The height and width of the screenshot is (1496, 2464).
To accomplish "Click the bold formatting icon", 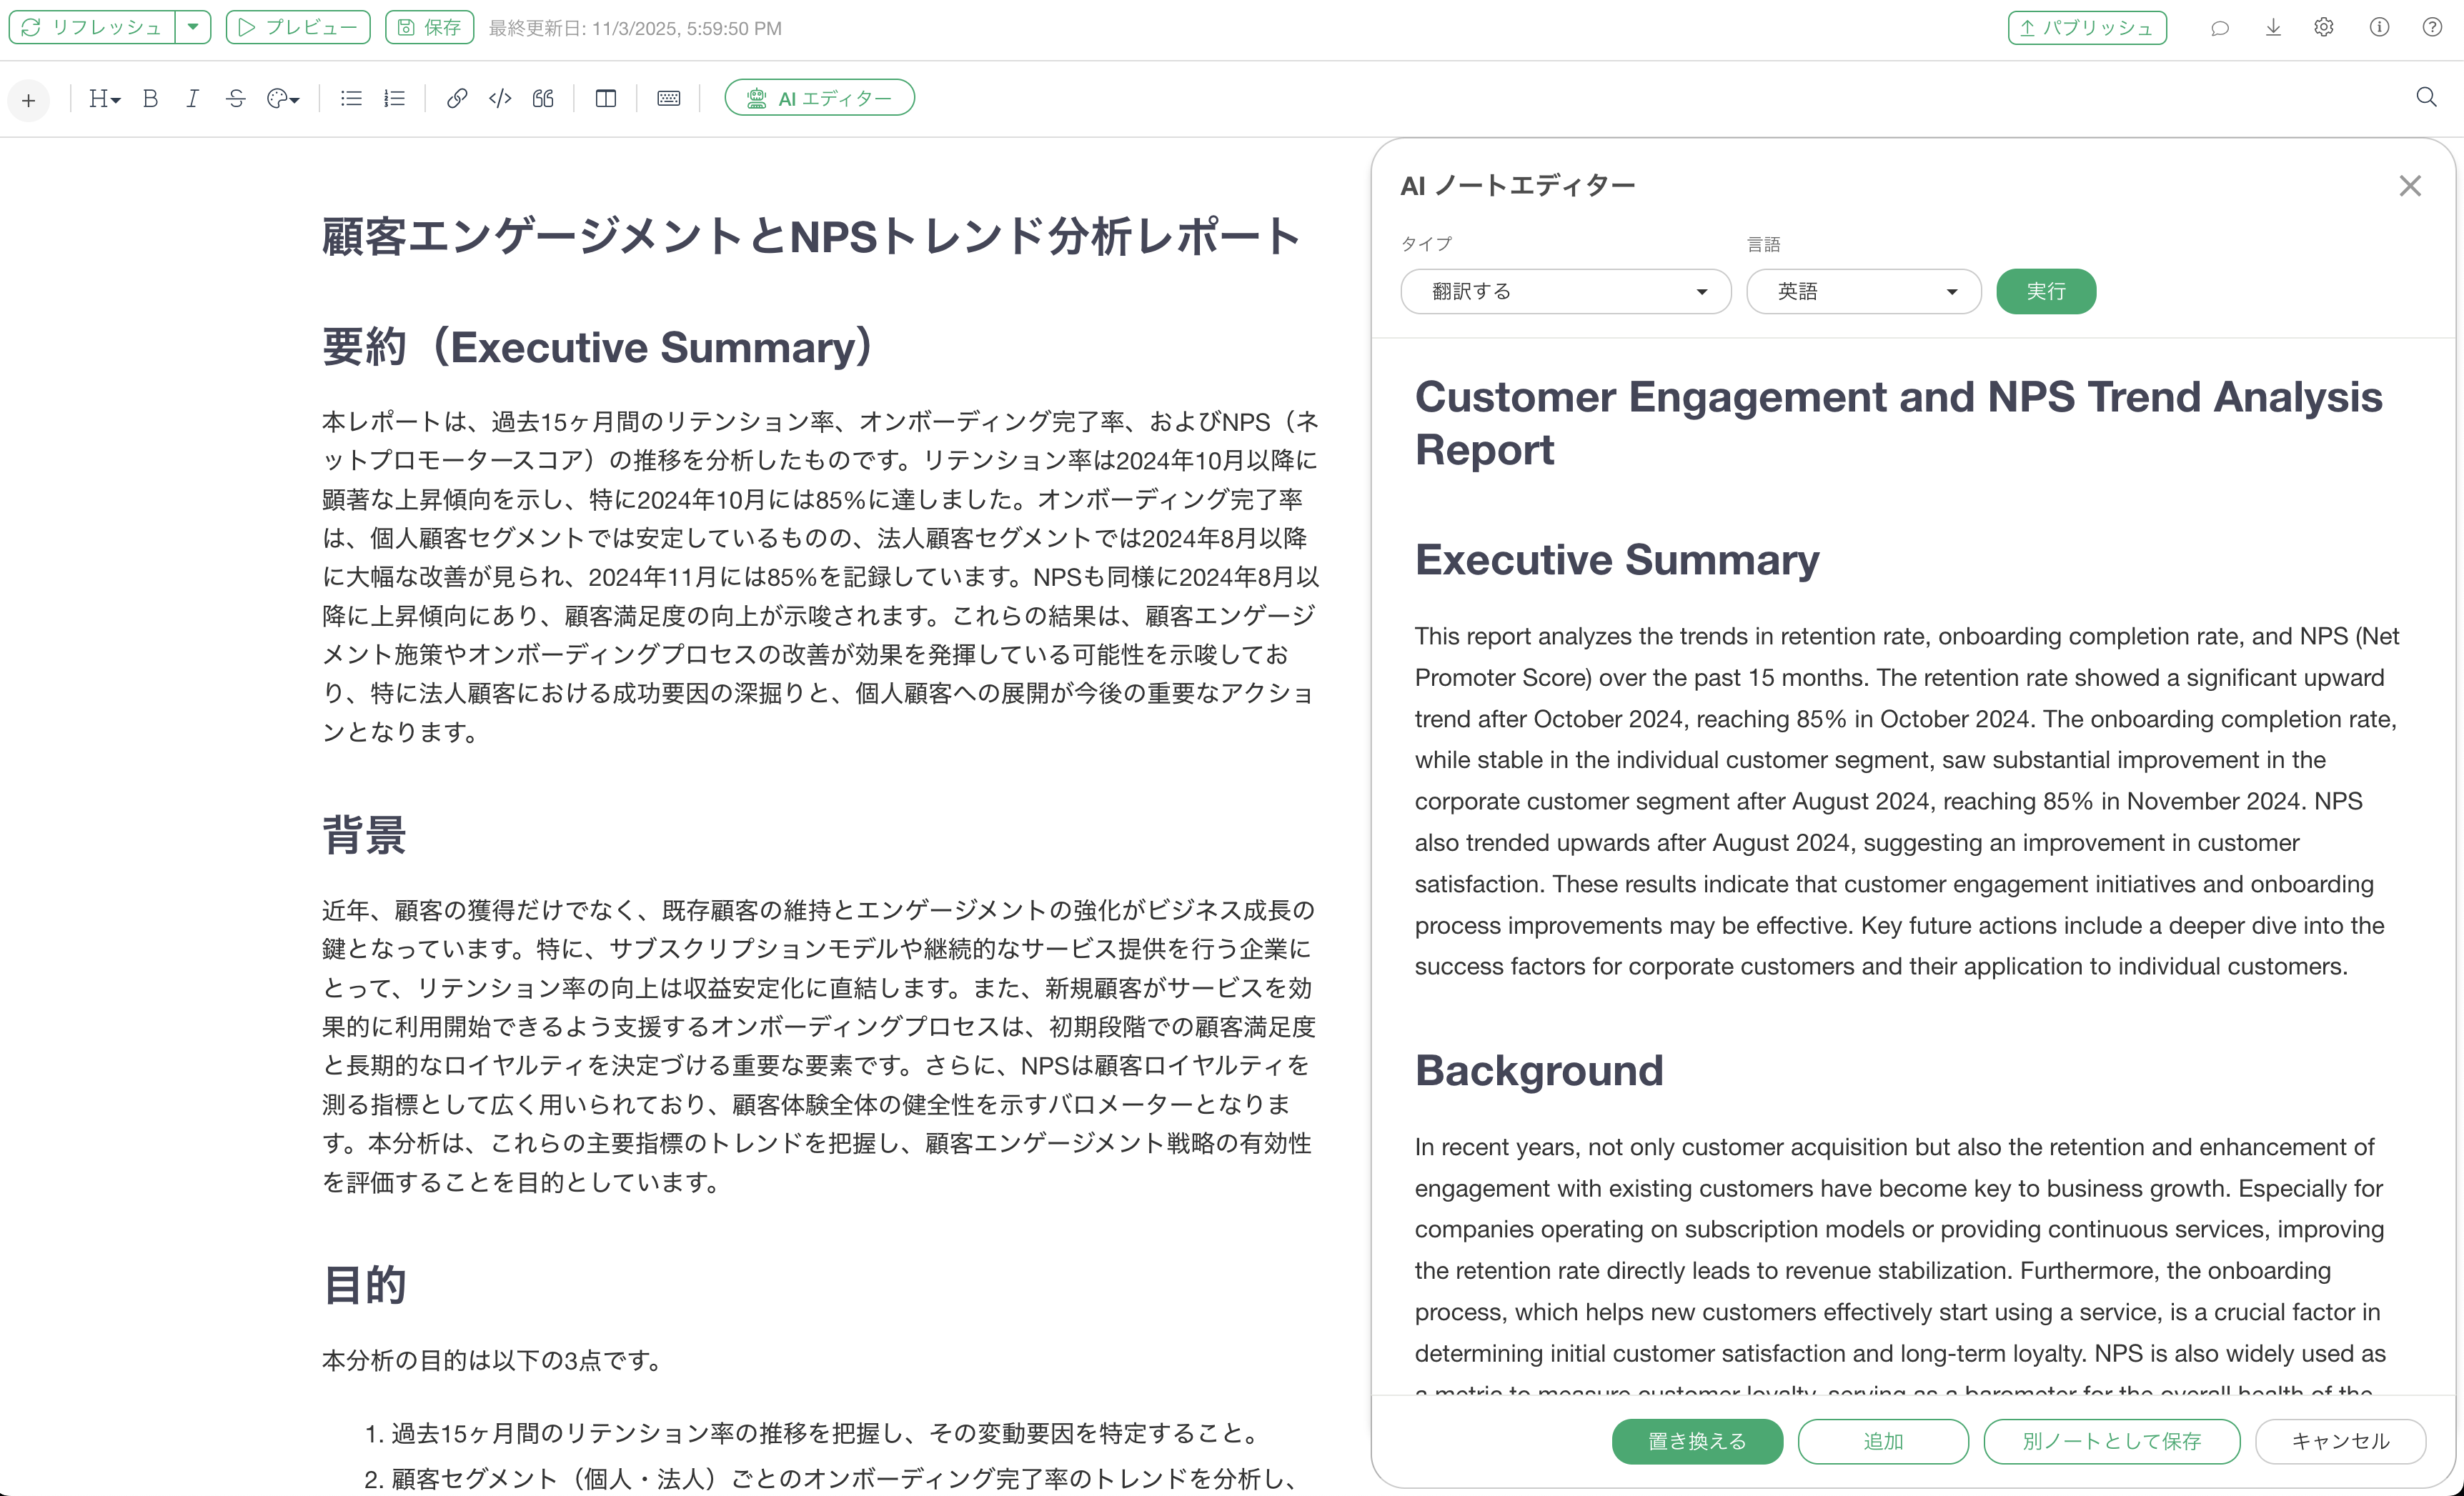I will (x=150, y=98).
